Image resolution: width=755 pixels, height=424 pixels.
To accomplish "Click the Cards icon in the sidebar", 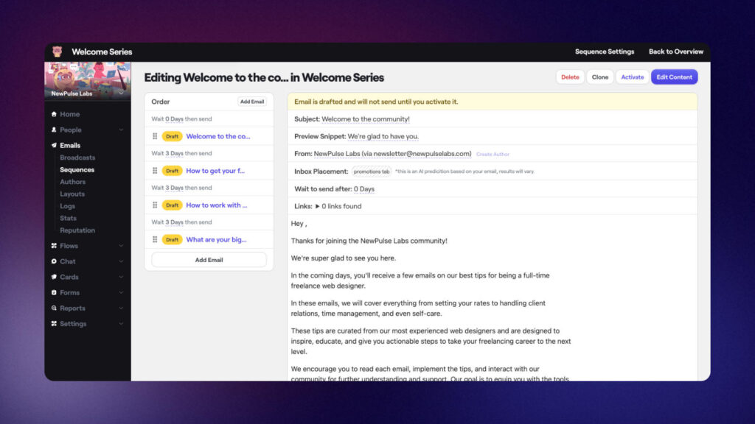I will tap(53, 277).
